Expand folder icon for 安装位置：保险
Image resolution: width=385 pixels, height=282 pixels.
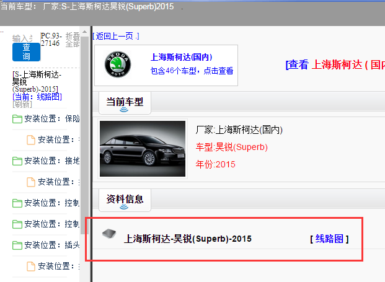pyautogui.click(x=17, y=119)
